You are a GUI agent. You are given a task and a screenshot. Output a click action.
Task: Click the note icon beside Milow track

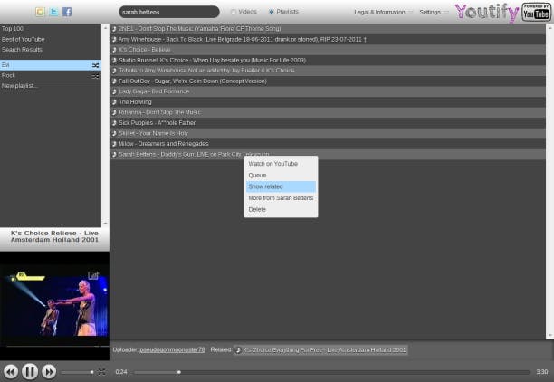pos(114,144)
